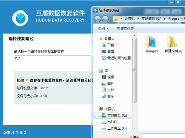Expand arrow after 本地磁盘 (C:) breadcrumb

[x=165, y=19]
